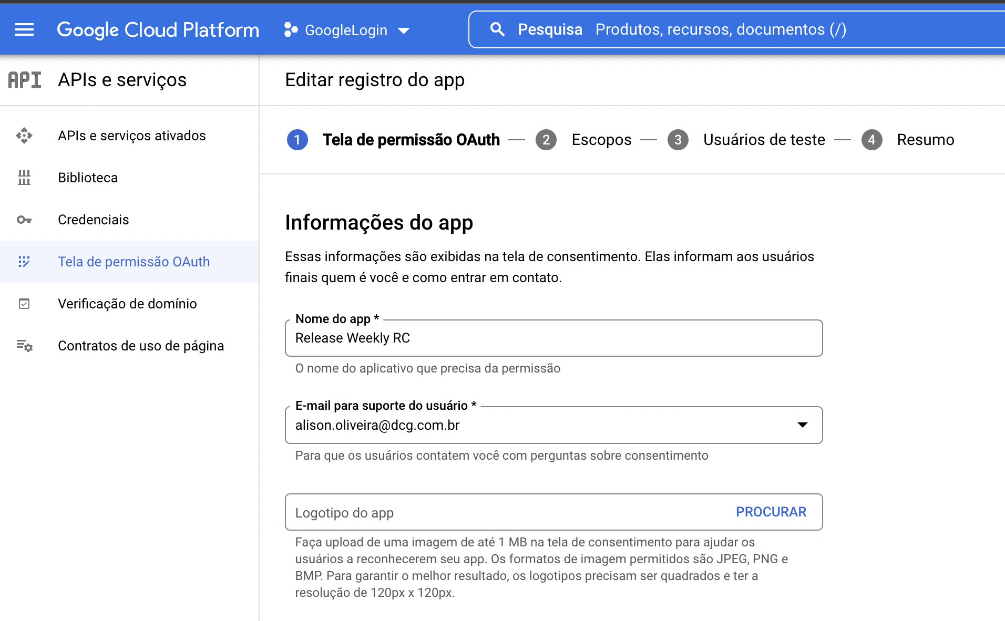1005x621 pixels.
Task: Open the E-mail para suporte combo box
Action: (553, 425)
